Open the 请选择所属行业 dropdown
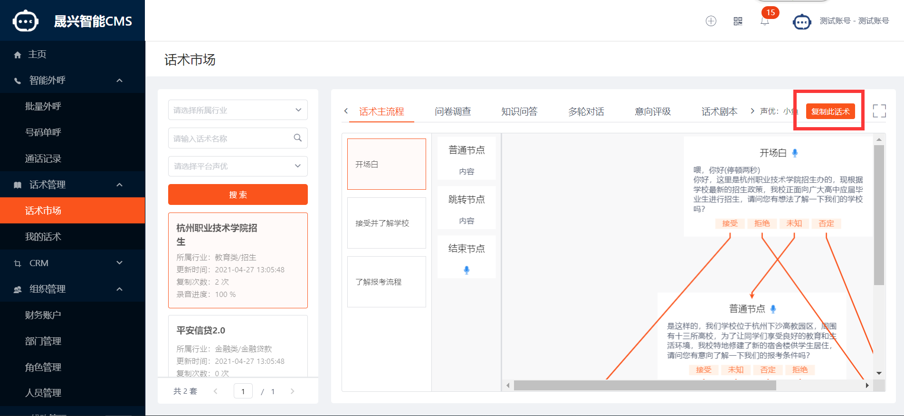The image size is (904, 416). 238,110
